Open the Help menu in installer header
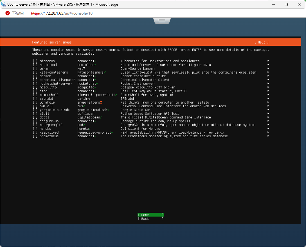The width and height of the screenshot is (306, 247). pos(262,42)
